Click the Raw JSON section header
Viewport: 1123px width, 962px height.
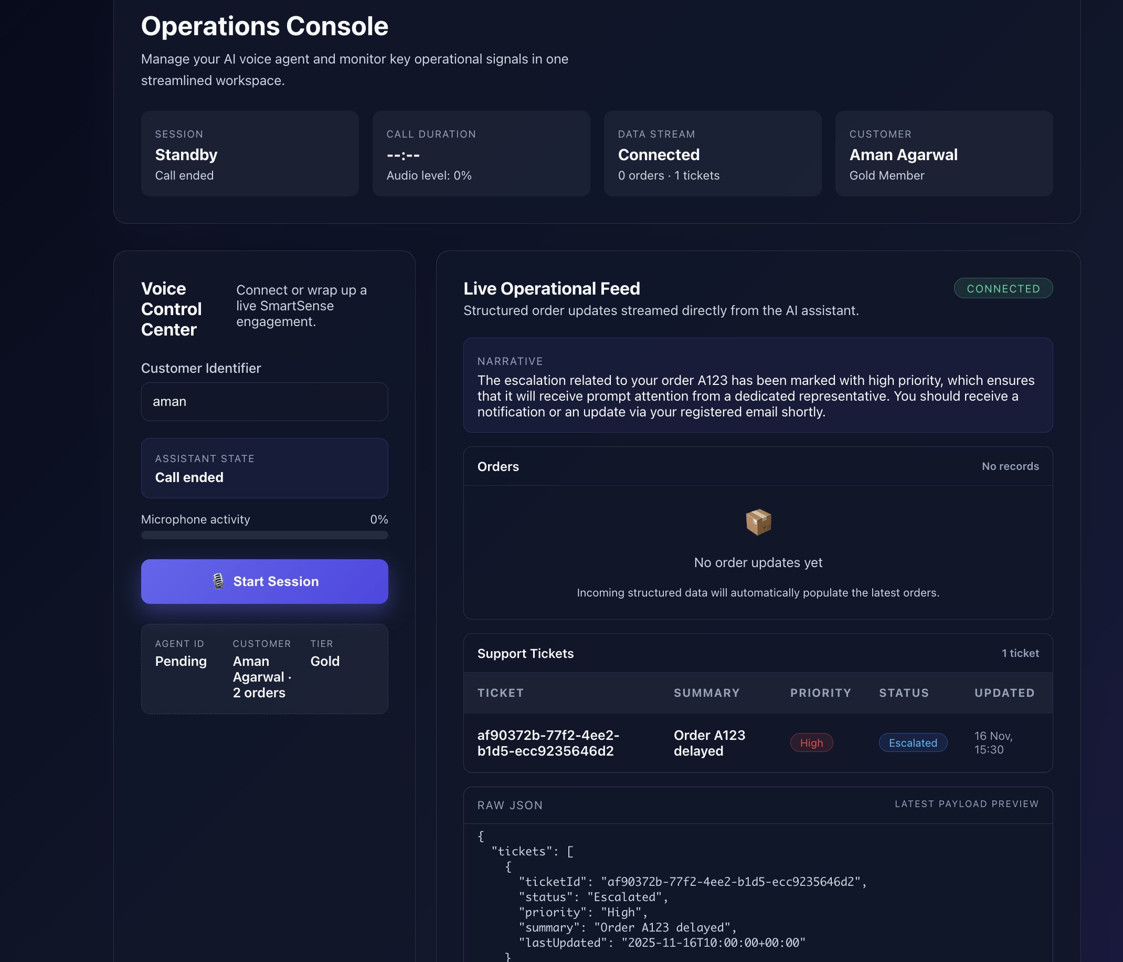pos(510,806)
